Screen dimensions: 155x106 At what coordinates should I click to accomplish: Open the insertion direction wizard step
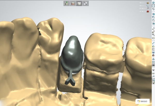pos(67,3)
